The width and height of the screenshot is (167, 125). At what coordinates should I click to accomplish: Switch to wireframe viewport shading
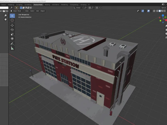point(157,11)
